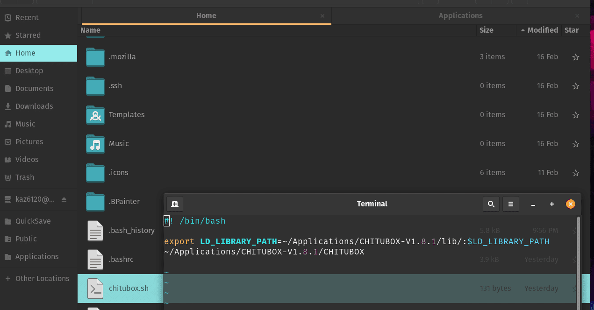
Task: Select the chitubox.sh script icon
Action: (x=95, y=289)
